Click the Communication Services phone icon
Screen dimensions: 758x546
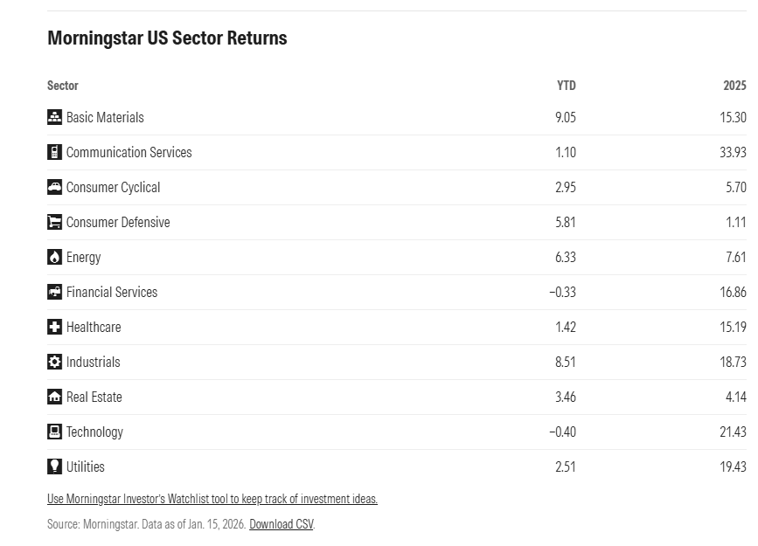pyautogui.click(x=54, y=152)
